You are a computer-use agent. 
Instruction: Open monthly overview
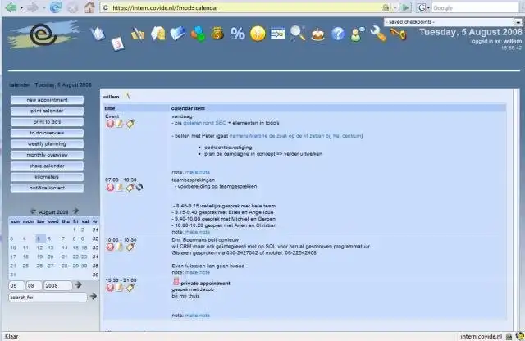[x=48, y=155]
